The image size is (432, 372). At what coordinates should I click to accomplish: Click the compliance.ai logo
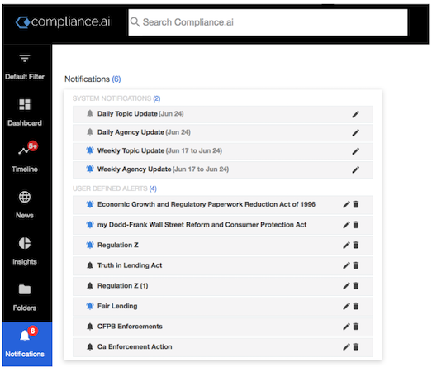point(63,22)
